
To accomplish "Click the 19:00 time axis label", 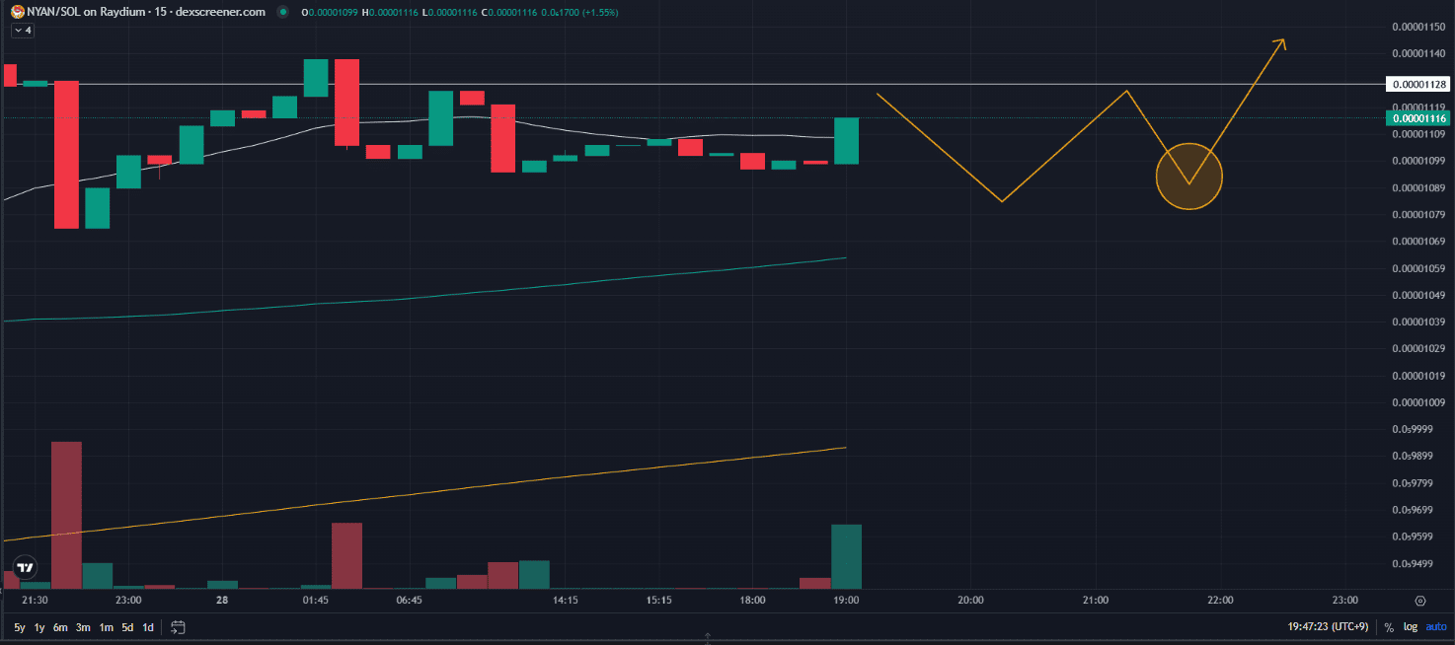I will 846,600.
